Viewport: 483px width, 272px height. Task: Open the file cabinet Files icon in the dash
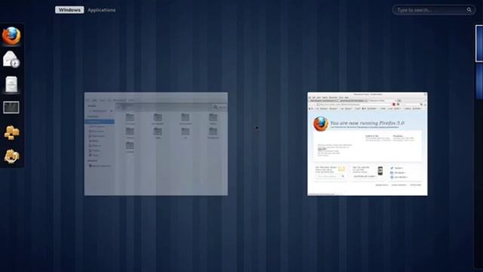(x=11, y=84)
